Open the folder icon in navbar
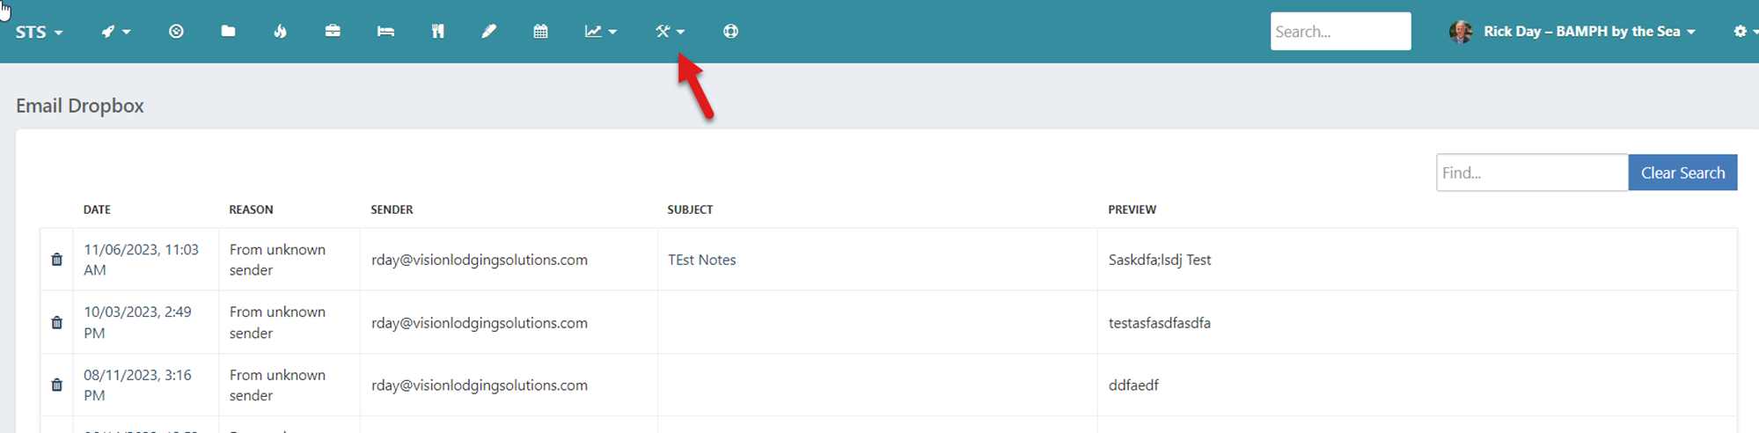The width and height of the screenshot is (1759, 433). (x=228, y=32)
